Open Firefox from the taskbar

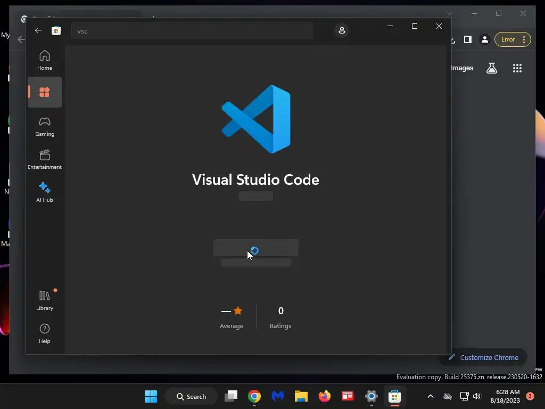click(x=324, y=396)
